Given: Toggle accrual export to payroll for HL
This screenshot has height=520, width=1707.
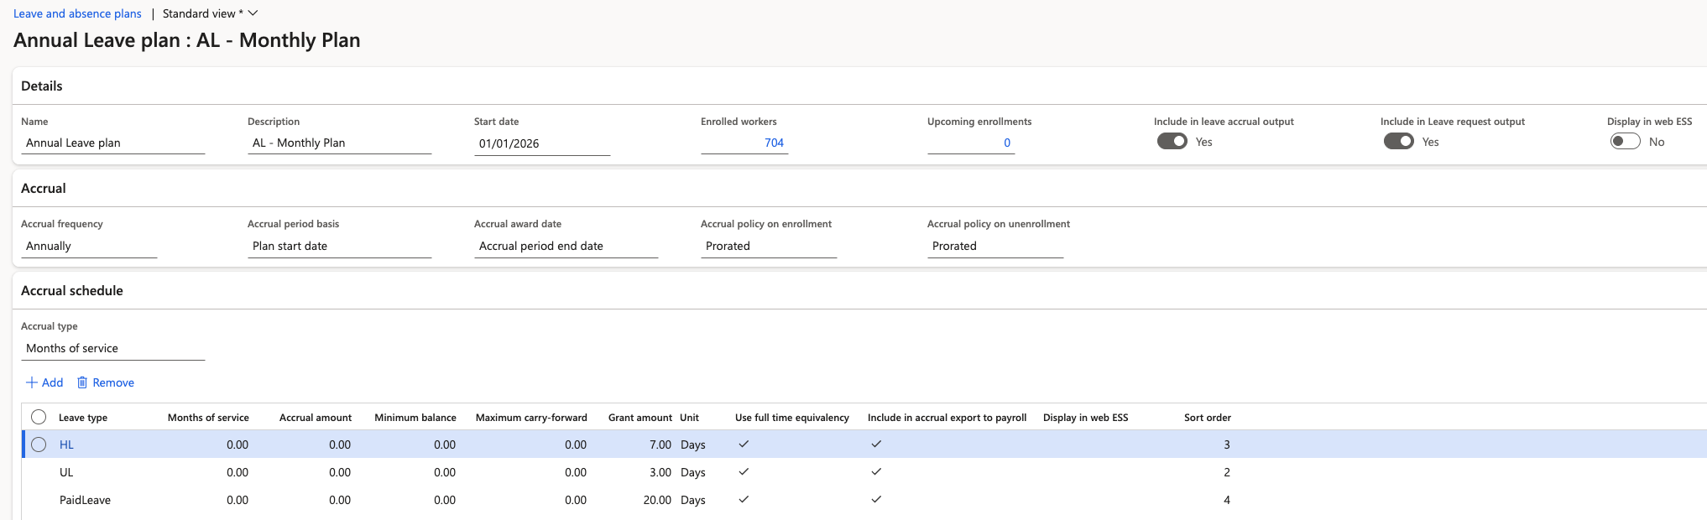Looking at the screenshot, I should pyautogui.click(x=876, y=444).
